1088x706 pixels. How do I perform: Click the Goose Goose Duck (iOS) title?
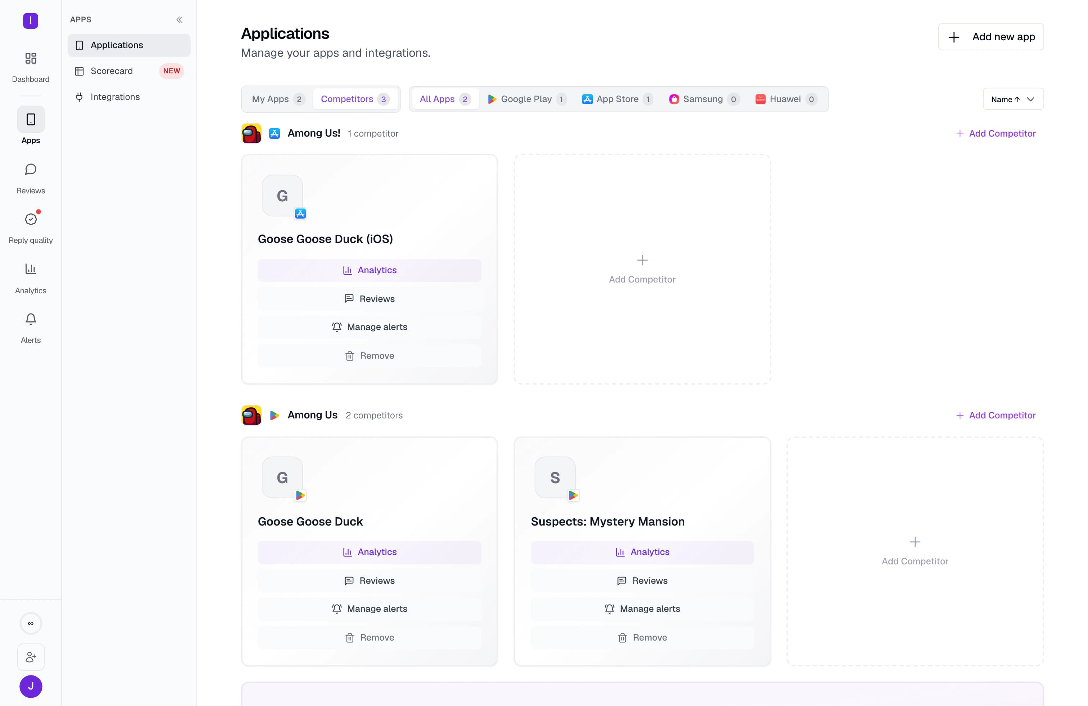click(x=325, y=239)
